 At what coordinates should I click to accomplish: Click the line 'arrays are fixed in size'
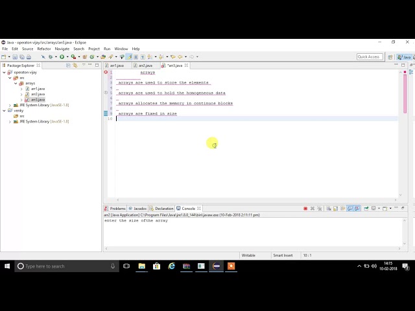point(147,114)
